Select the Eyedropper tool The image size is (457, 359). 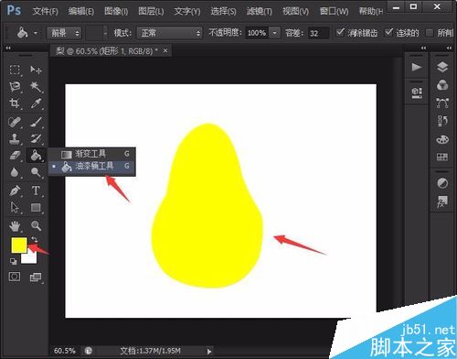pyautogui.click(x=36, y=103)
